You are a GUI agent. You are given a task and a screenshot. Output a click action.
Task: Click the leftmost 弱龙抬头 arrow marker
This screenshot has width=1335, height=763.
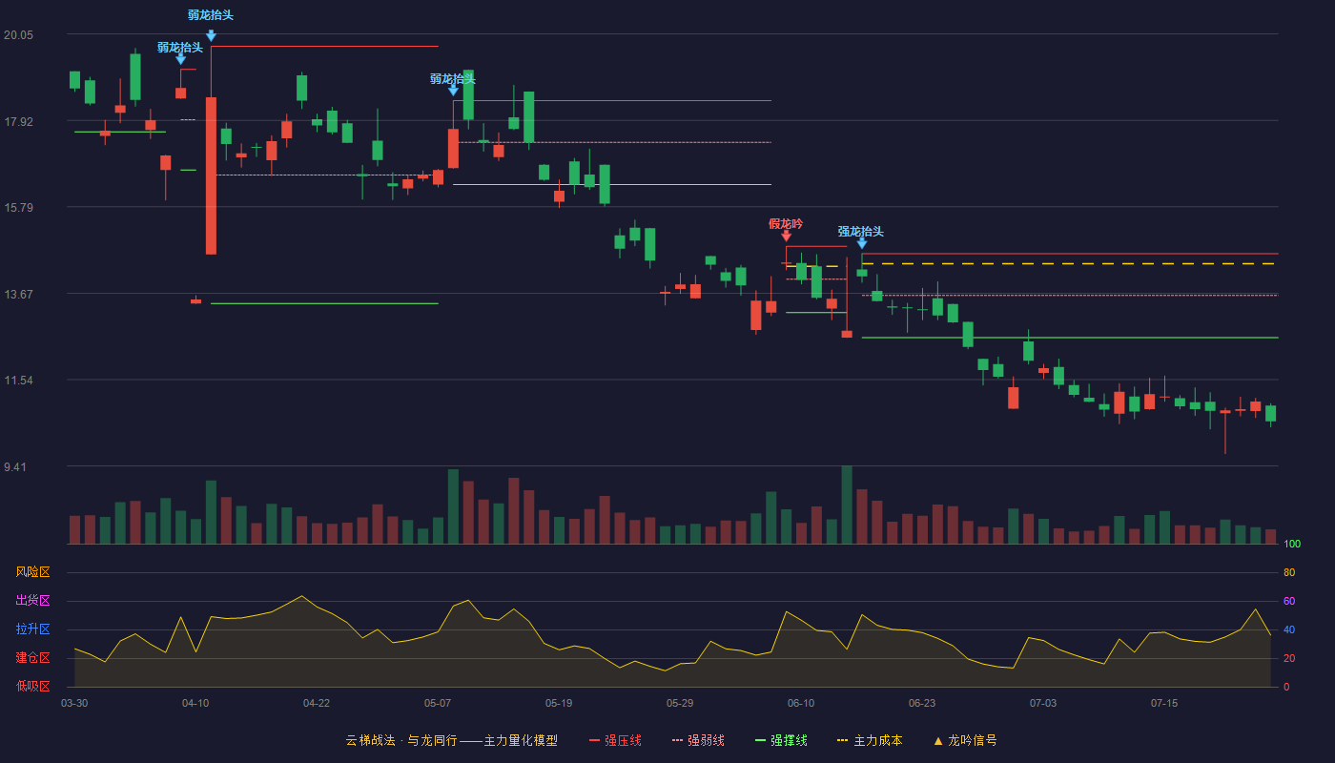[x=180, y=59]
